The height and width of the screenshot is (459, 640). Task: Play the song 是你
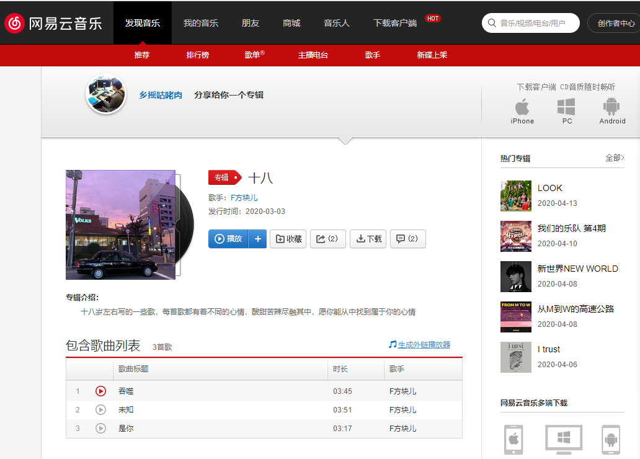coord(100,428)
